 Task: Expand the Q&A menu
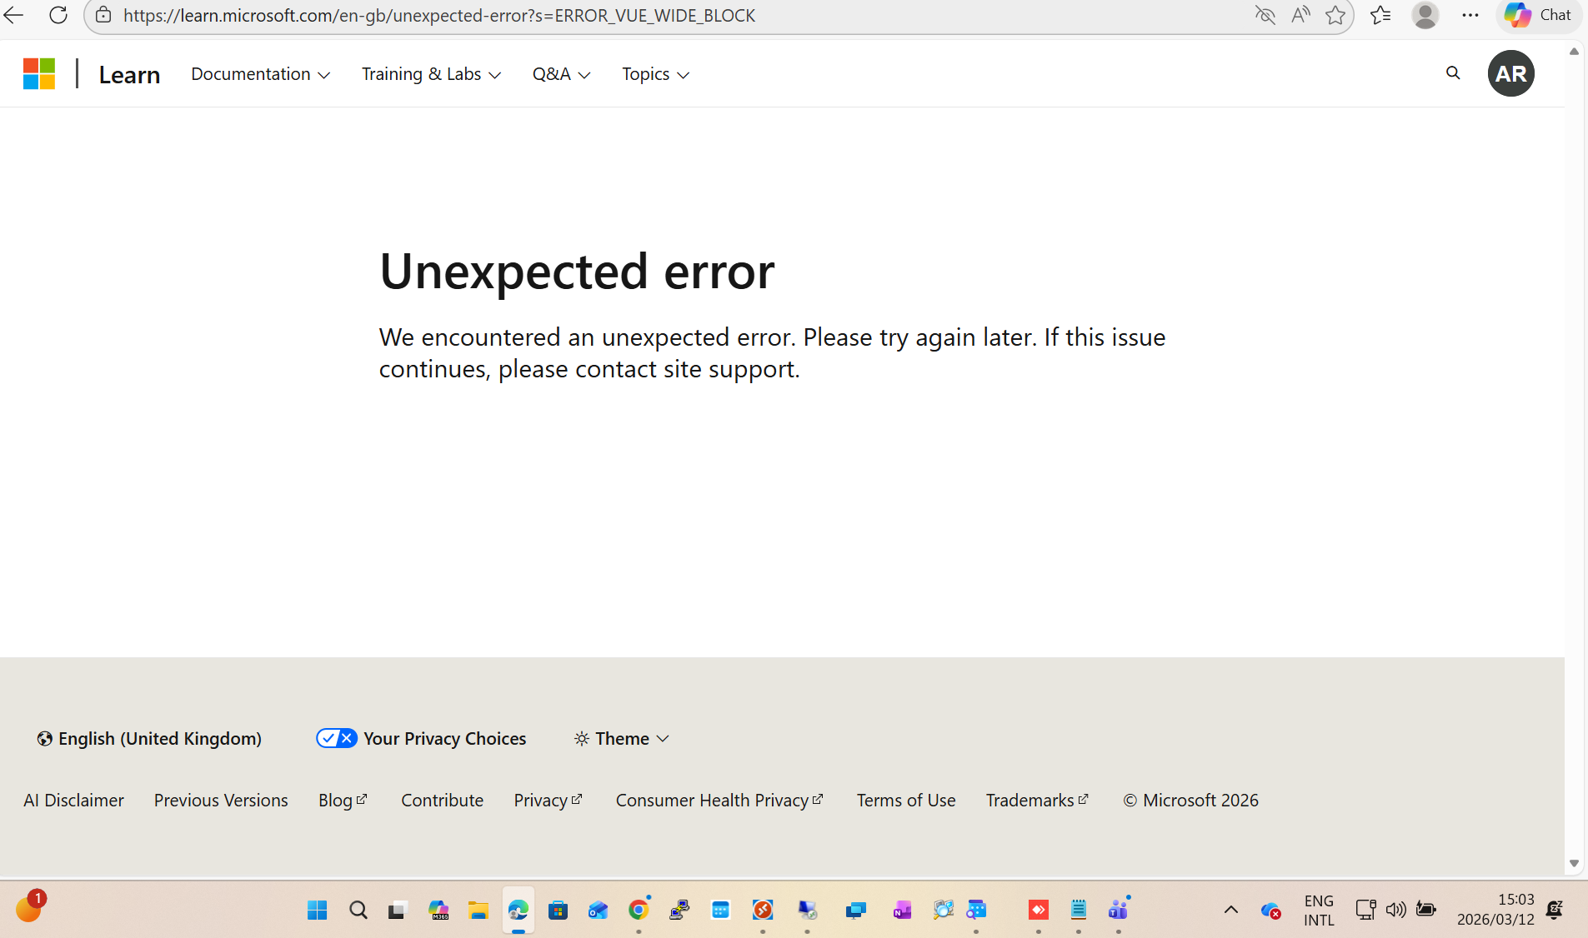click(562, 74)
